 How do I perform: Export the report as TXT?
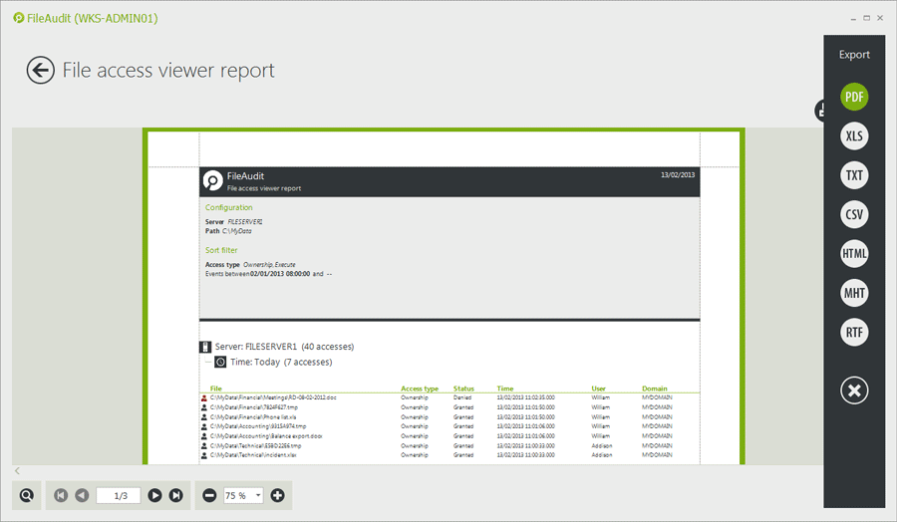854,175
